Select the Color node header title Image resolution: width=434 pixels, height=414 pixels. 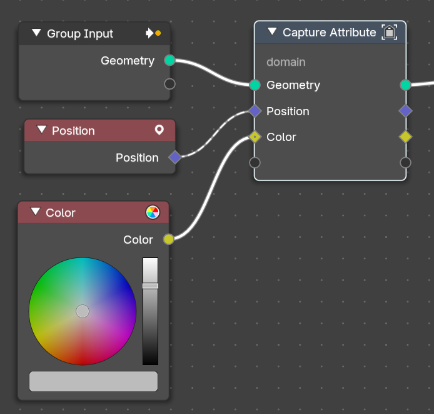pyautogui.click(x=61, y=213)
